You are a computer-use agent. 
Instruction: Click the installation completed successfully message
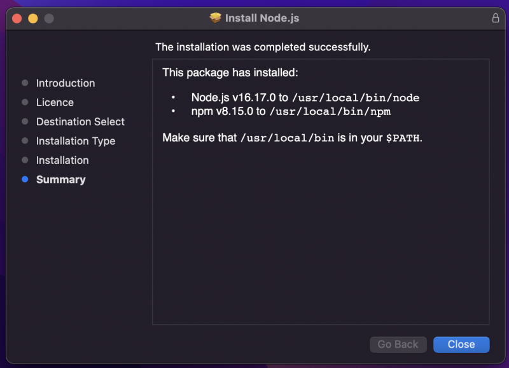point(263,47)
